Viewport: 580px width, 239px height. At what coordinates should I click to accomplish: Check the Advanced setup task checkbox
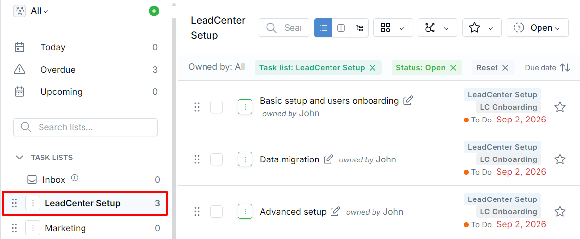click(x=217, y=212)
